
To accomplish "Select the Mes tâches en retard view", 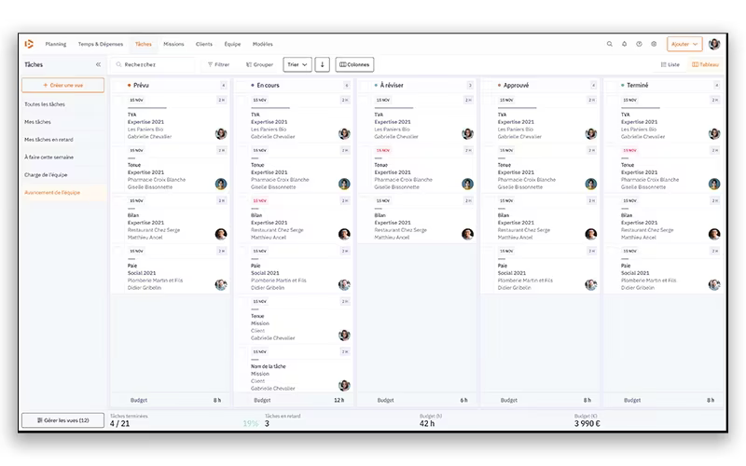I will (48, 139).
